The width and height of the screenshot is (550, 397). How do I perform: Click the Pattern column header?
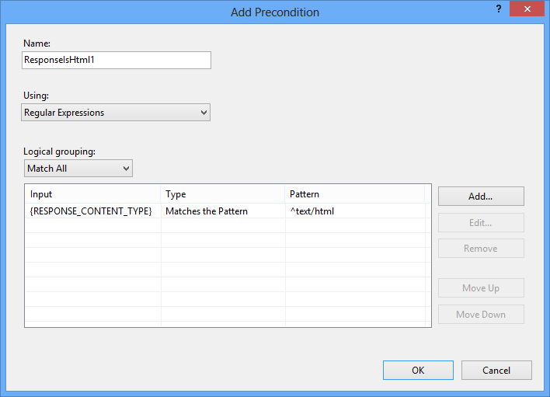coord(355,194)
